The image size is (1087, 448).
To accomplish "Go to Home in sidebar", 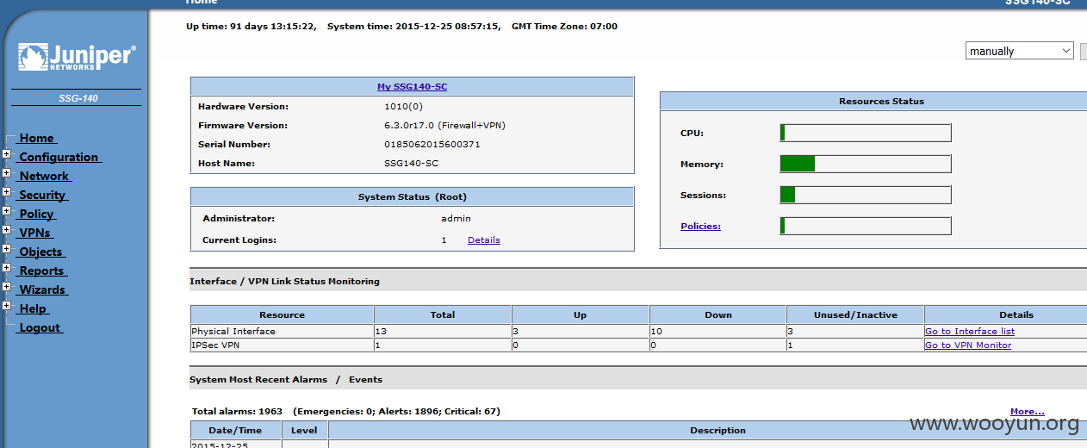I will (37, 138).
